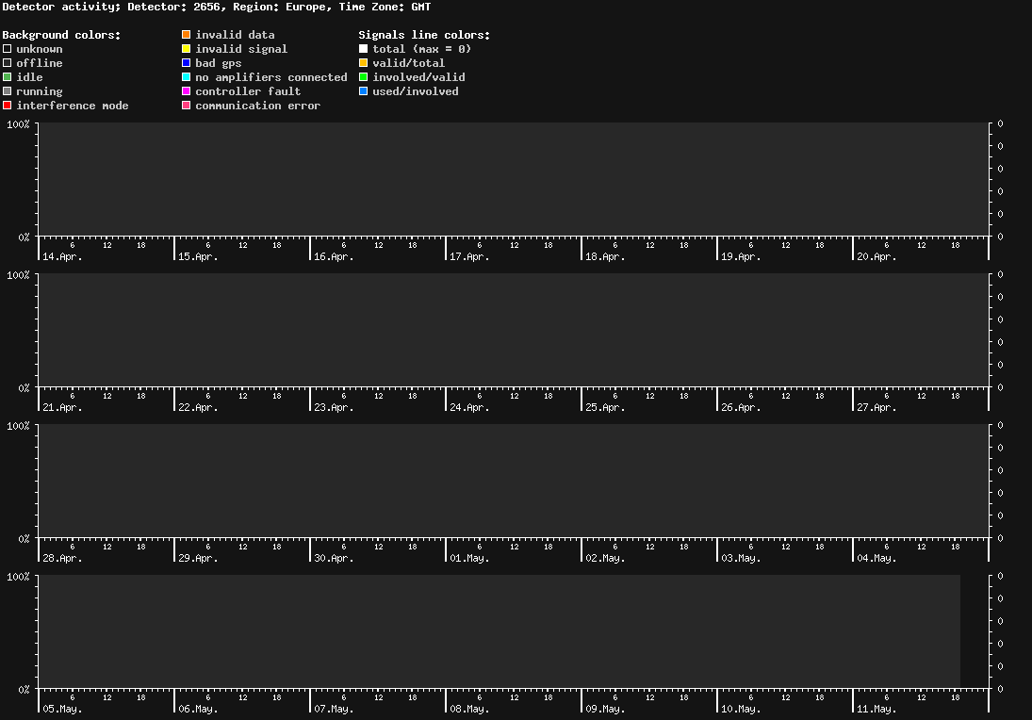Click the 'controller fault' legend label
The width and height of the screenshot is (1032, 720).
click(x=248, y=91)
